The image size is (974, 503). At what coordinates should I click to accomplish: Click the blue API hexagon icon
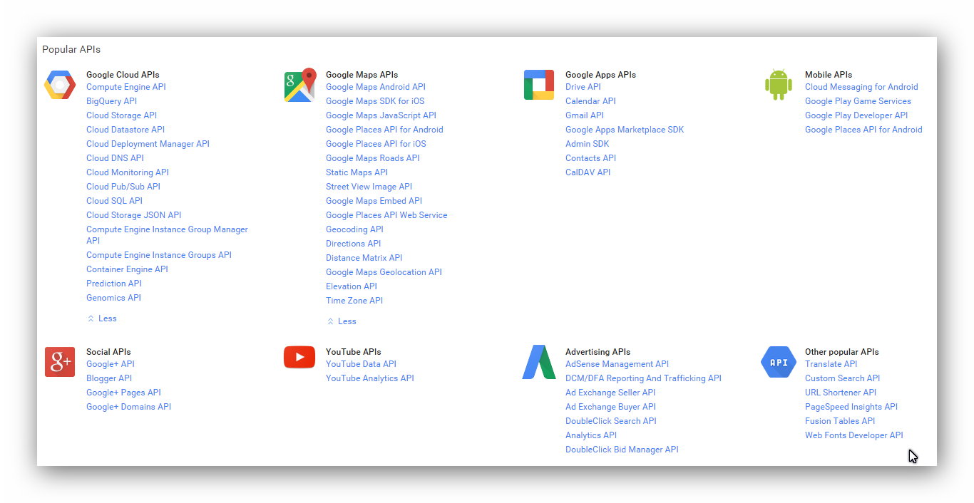[x=779, y=362]
